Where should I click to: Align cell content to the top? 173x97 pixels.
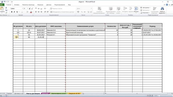(x=36, y=8)
